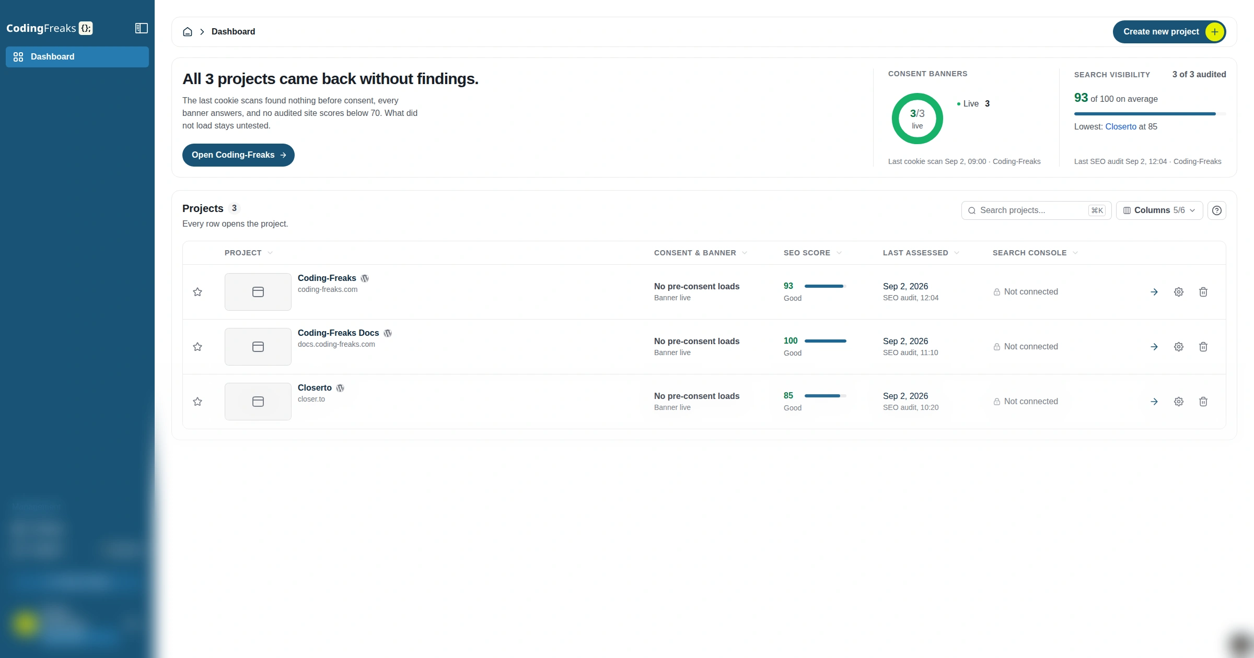This screenshot has width=1254, height=658.
Task: Focus the Search projects field
Action: pyautogui.click(x=1036, y=210)
